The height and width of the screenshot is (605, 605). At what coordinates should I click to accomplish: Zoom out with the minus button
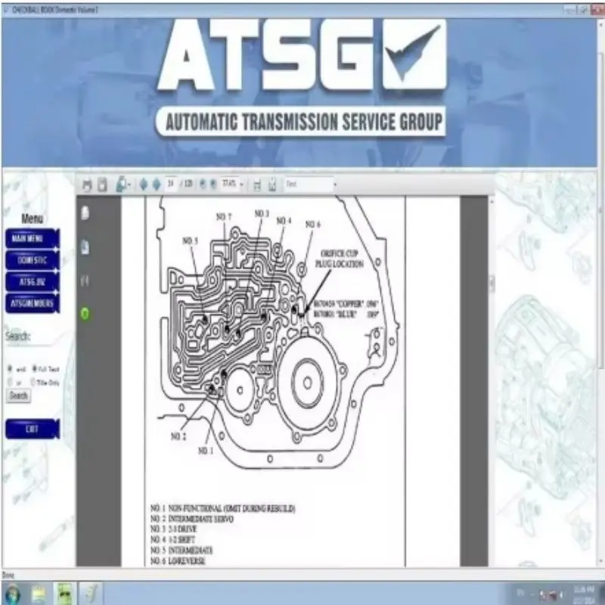pos(203,185)
